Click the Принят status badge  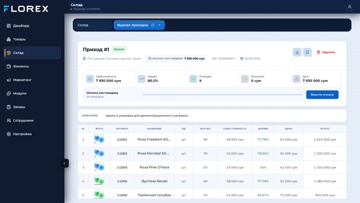click(x=119, y=49)
